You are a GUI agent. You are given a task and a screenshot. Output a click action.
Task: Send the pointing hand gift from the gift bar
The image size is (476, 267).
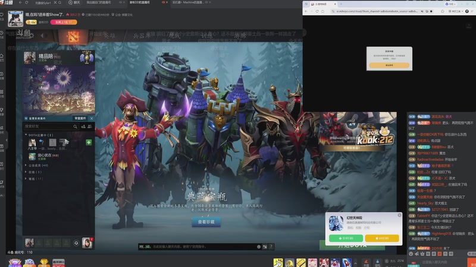click(278, 263)
